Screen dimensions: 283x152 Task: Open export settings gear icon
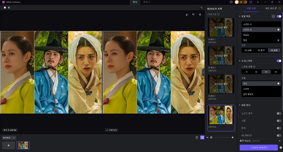[x=281, y=147]
